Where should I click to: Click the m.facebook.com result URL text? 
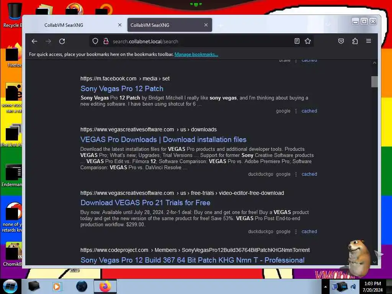pos(125,79)
